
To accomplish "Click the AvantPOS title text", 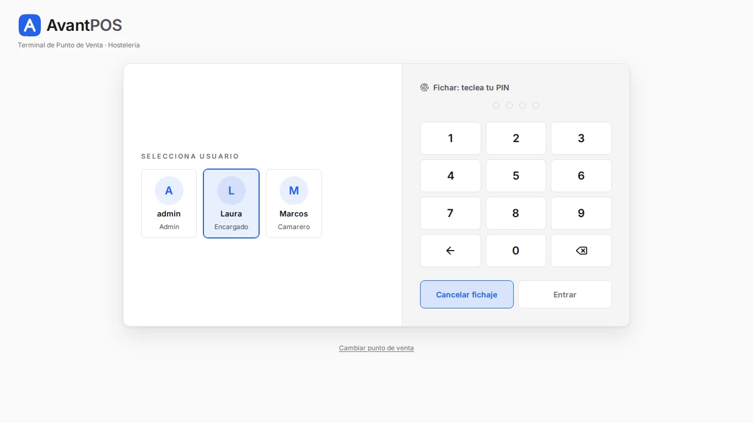I will (84, 25).
